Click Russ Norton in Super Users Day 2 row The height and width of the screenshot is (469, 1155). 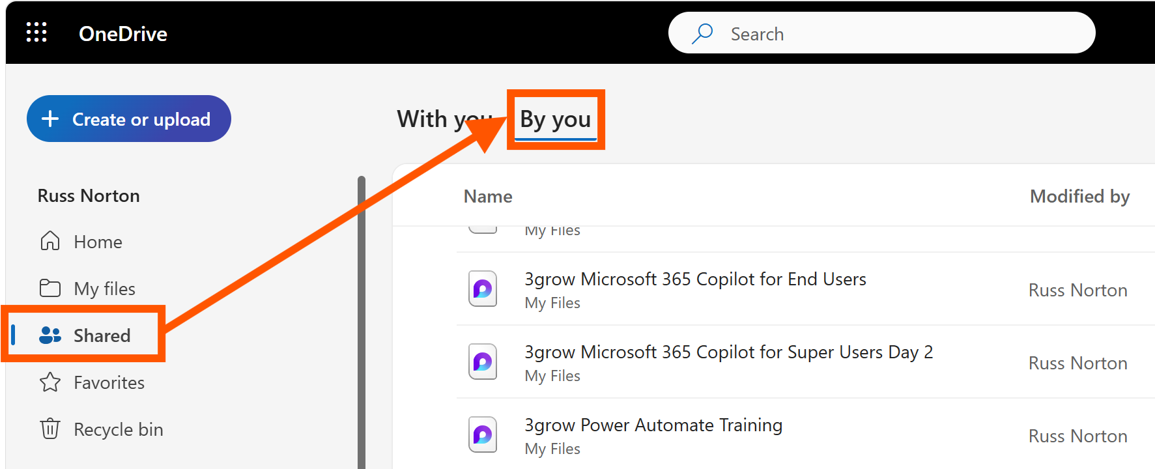(x=1078, y=363)
